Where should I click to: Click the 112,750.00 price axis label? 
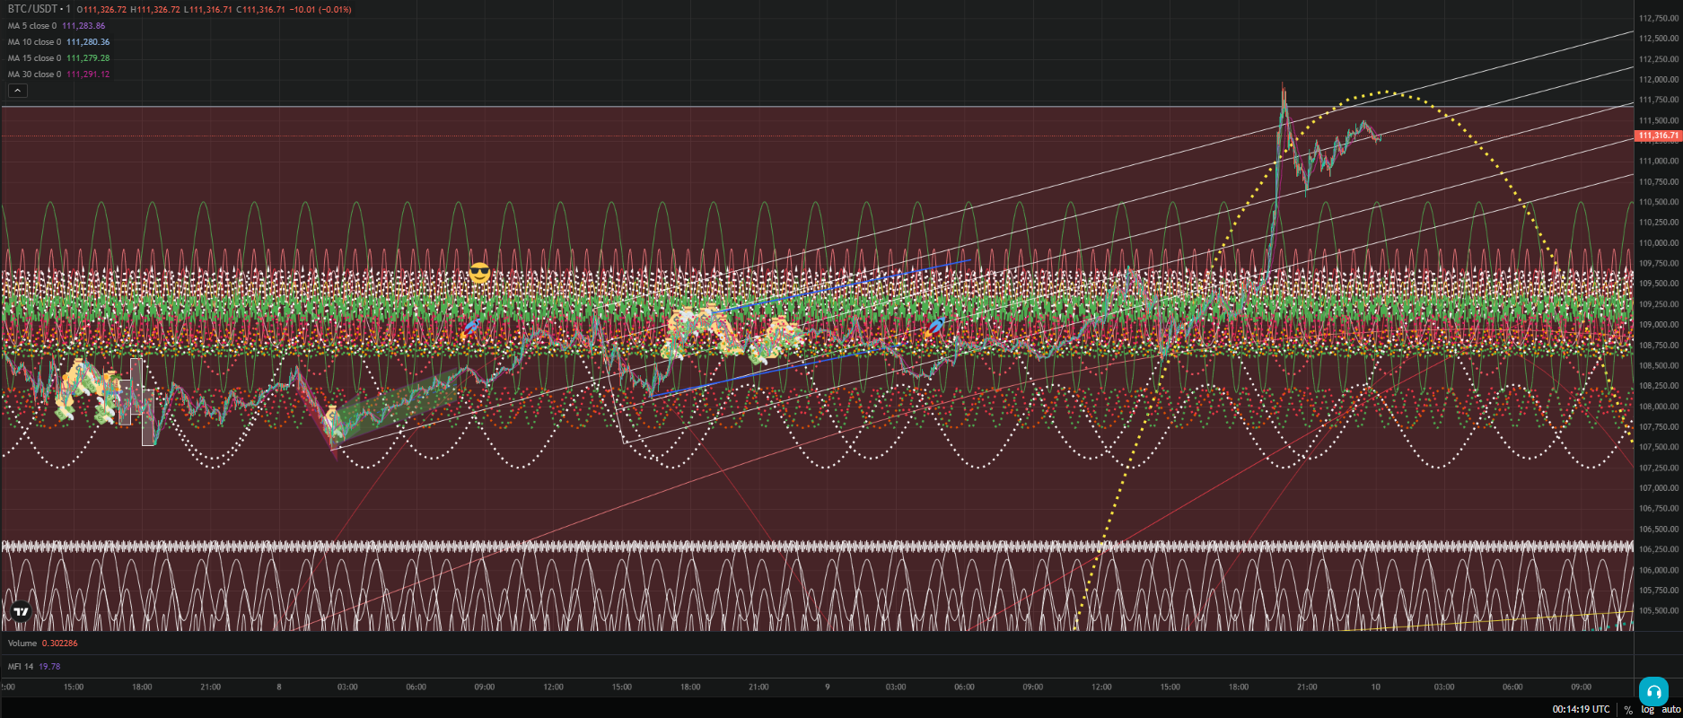(x=1659, y=18)
